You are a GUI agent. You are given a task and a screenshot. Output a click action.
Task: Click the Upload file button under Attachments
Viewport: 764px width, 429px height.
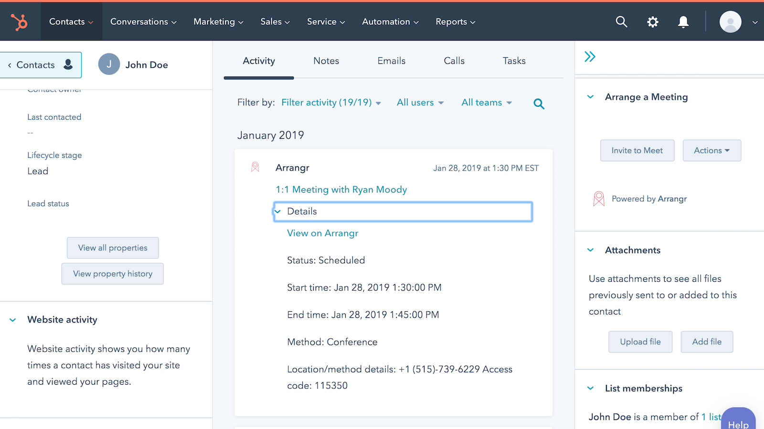point(640,342)
